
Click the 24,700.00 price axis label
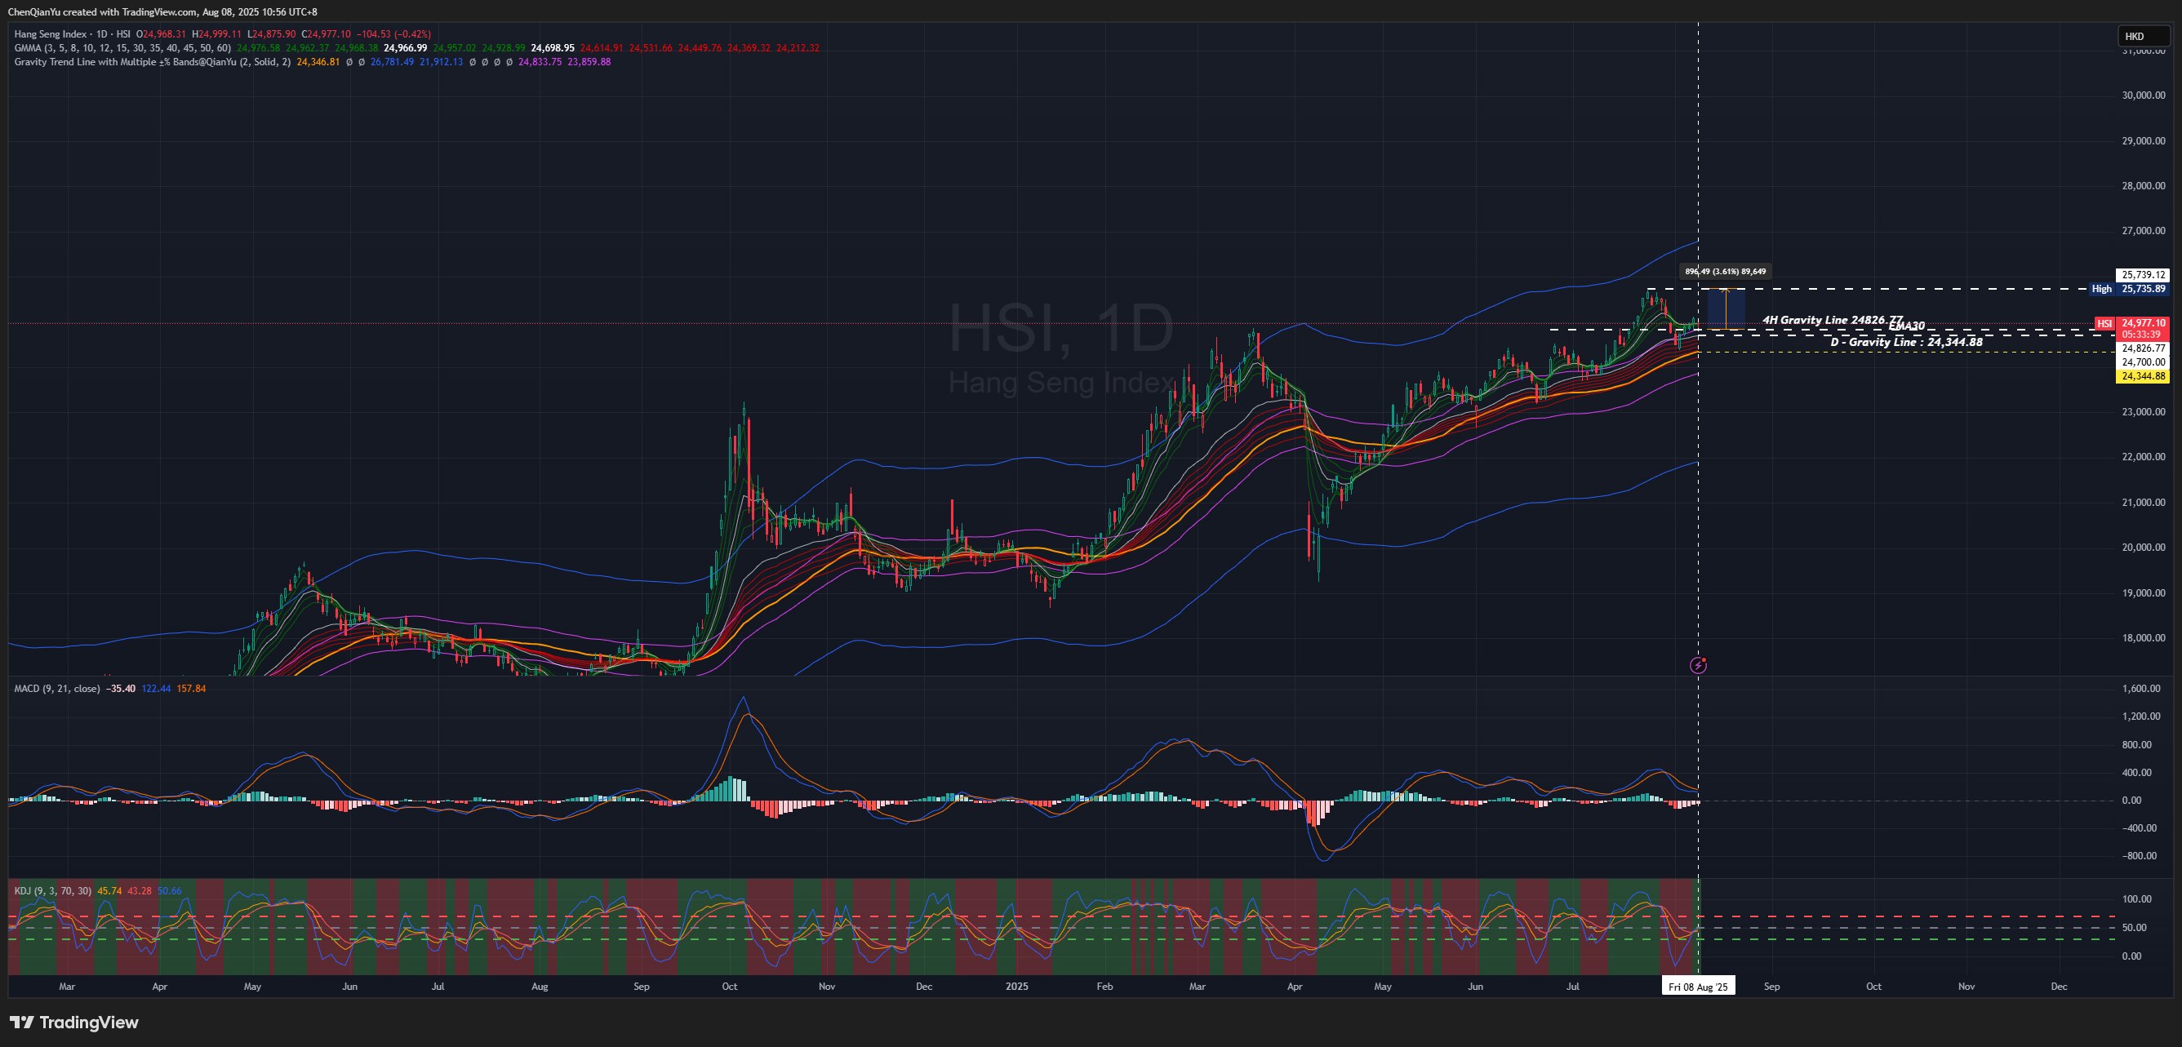pos(2143,362)
